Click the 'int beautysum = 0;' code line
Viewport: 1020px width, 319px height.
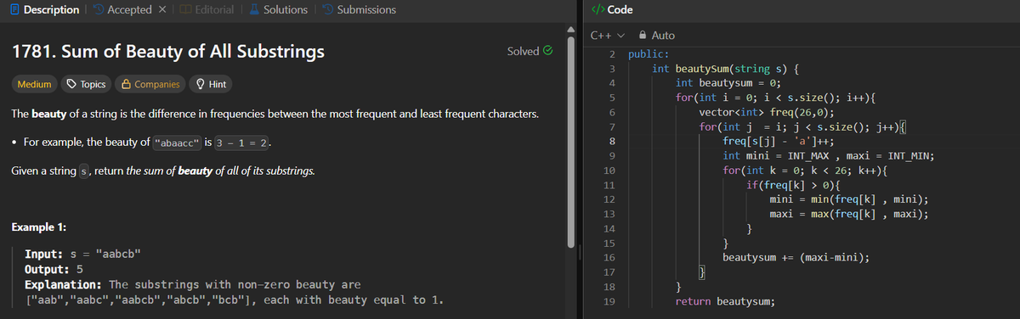(x=728, y=83)
